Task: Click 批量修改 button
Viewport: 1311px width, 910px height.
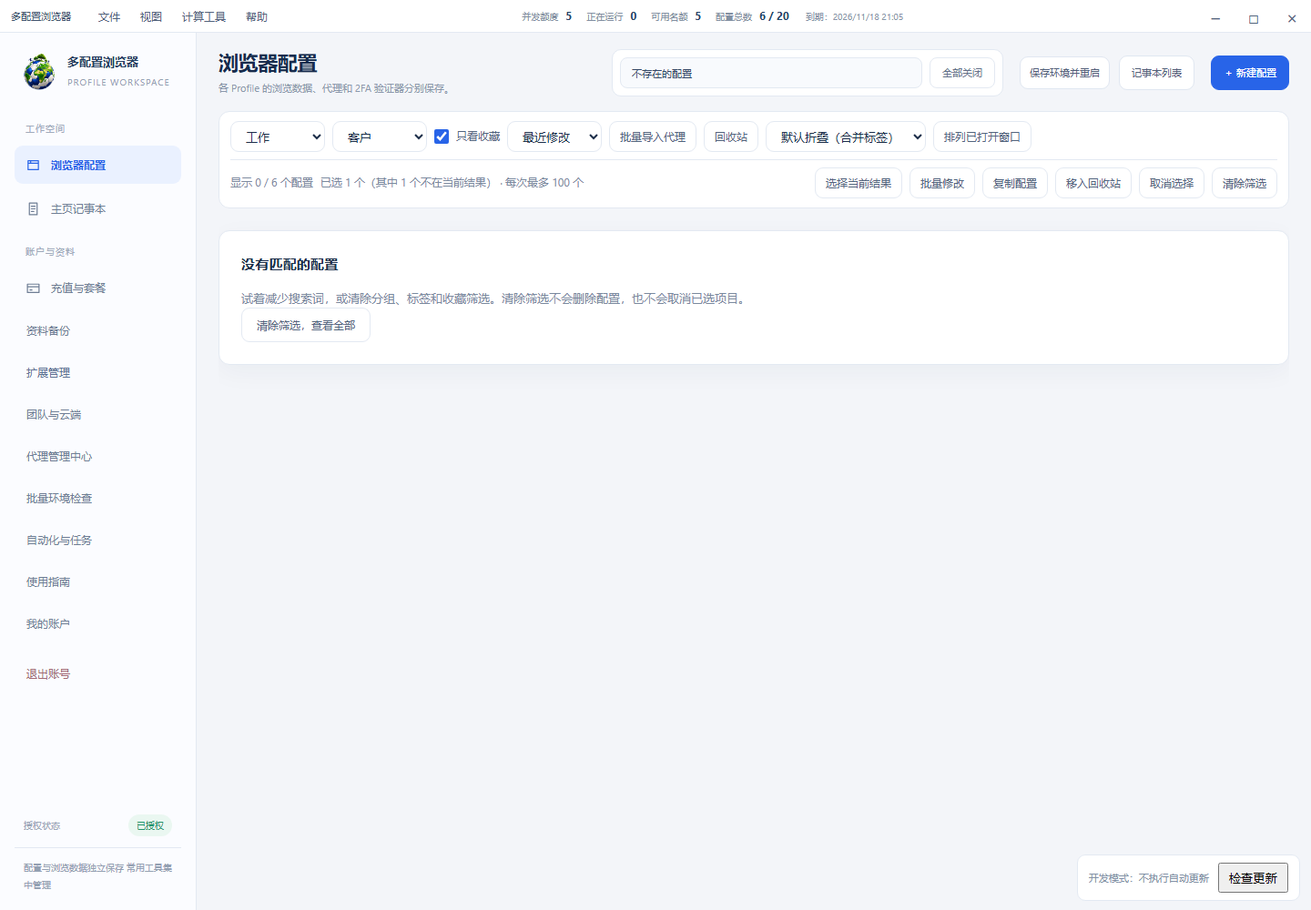Action: [x=942, y=183]
